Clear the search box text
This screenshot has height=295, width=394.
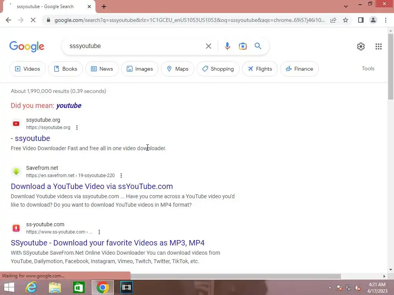pos(208,46)
